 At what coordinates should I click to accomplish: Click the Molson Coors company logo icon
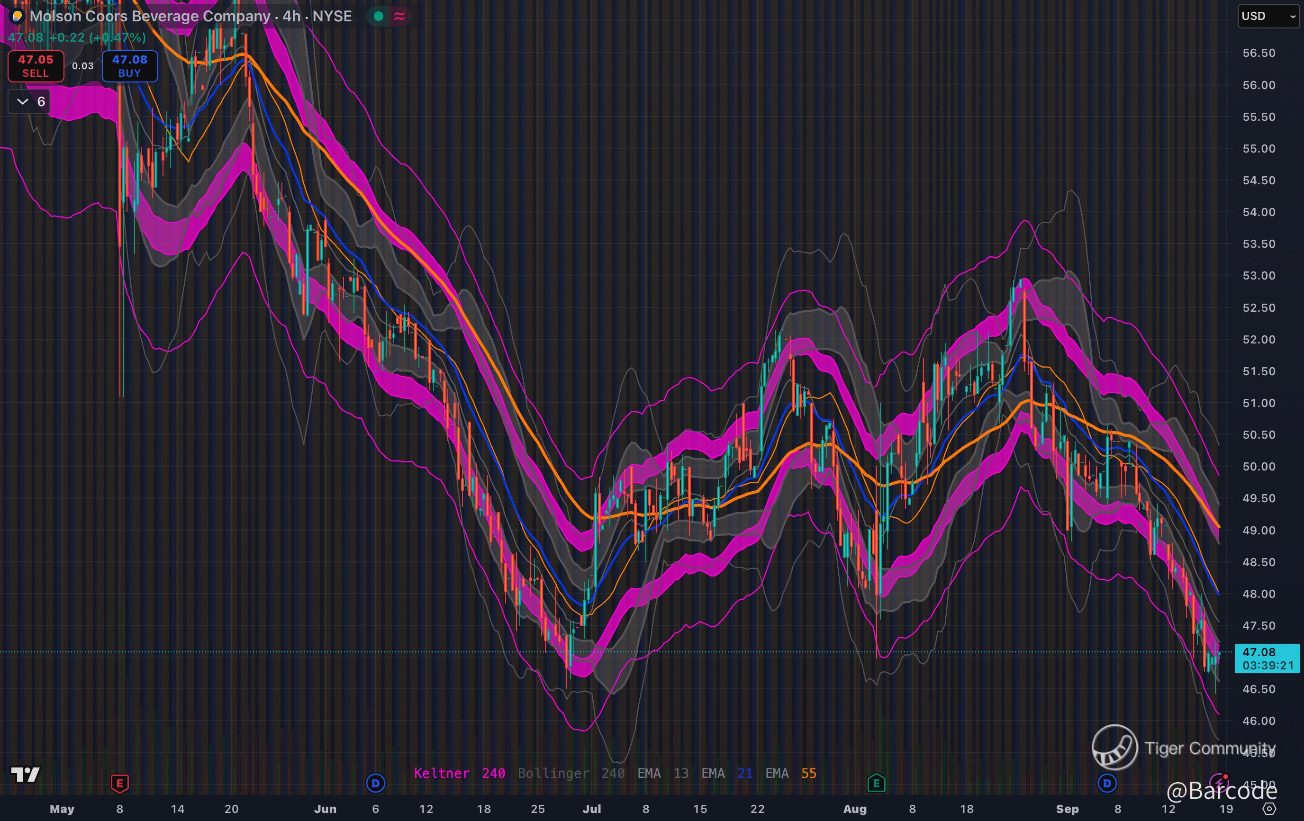click(x=17, y=16)
